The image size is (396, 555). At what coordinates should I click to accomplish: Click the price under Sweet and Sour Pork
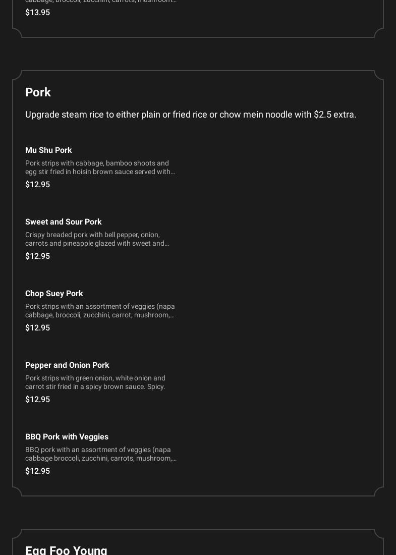(x=37, y=256)
